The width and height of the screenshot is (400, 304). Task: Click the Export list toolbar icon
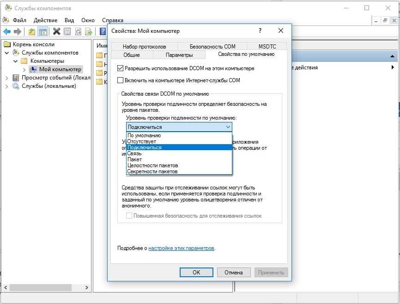[89, 31]
